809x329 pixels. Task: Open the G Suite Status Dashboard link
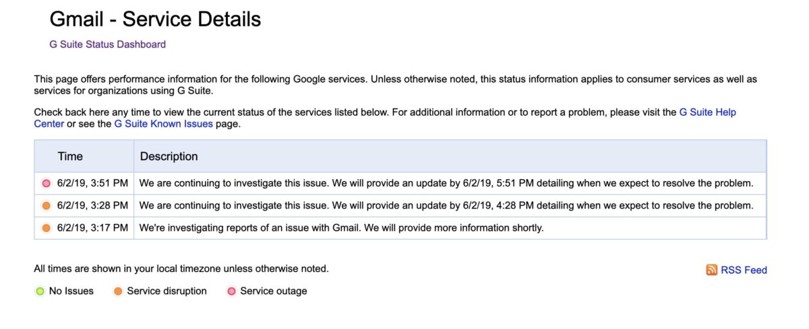[x=108, y=44]
